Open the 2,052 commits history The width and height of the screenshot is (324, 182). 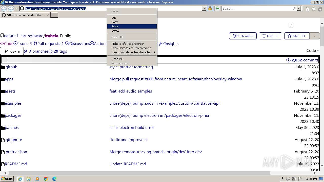(x=302, y=60)
